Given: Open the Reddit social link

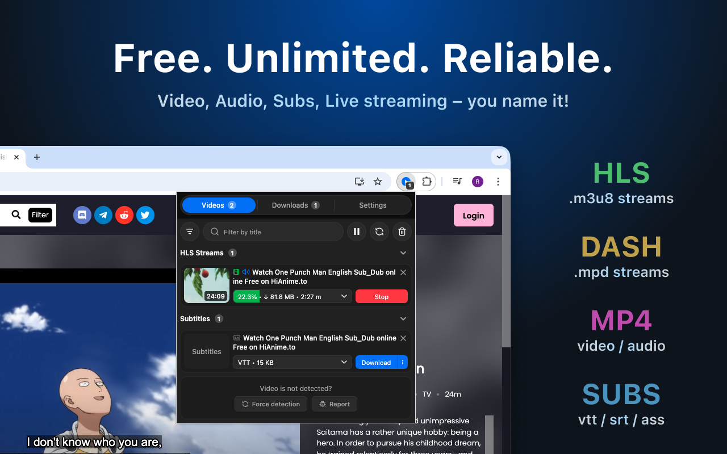Looking at the screenshot, I should (x=124, y=215).
